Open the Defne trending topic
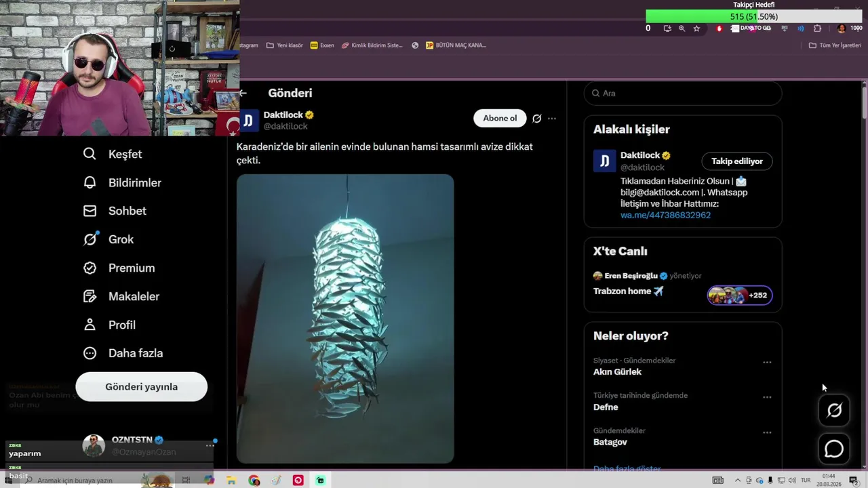 (606, 407)
